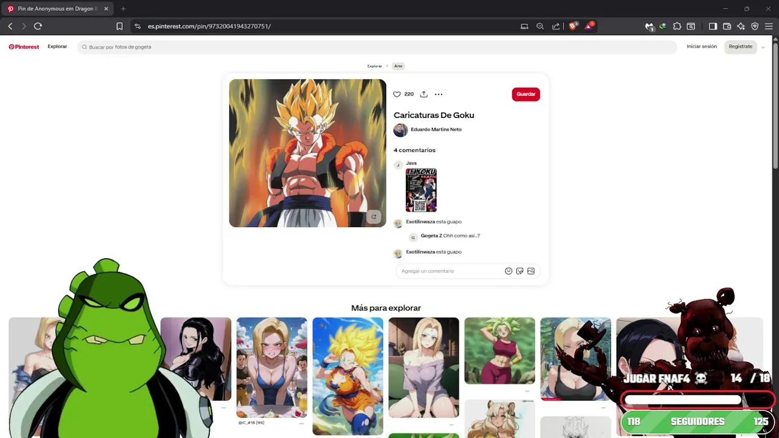Click the green download manager extension icon

(663, 26)
